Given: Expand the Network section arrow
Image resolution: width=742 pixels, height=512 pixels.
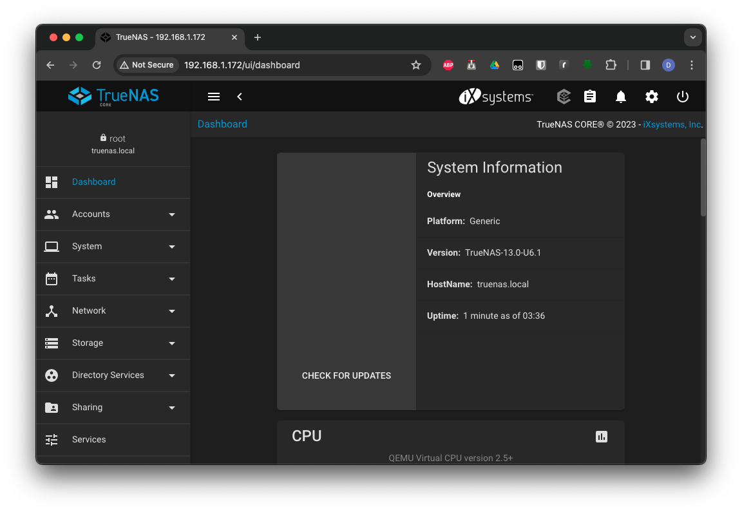Looking at the screenshot, I should tap(172, 311).
